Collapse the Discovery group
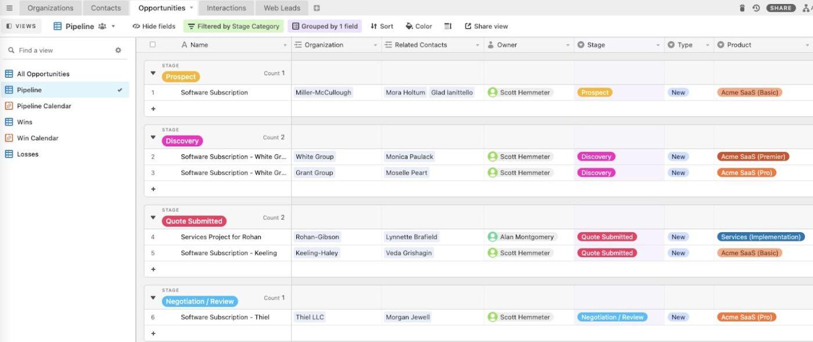Viewport: 813px width, 342px height. point(153,138)
